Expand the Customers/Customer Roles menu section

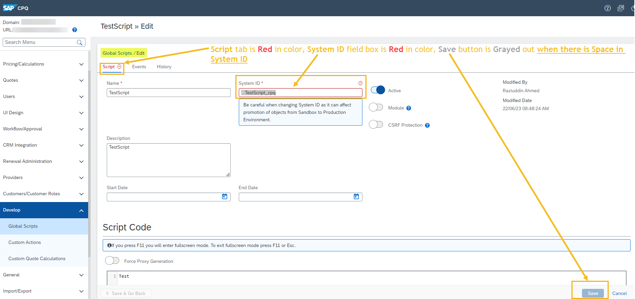tap(44, 194)
